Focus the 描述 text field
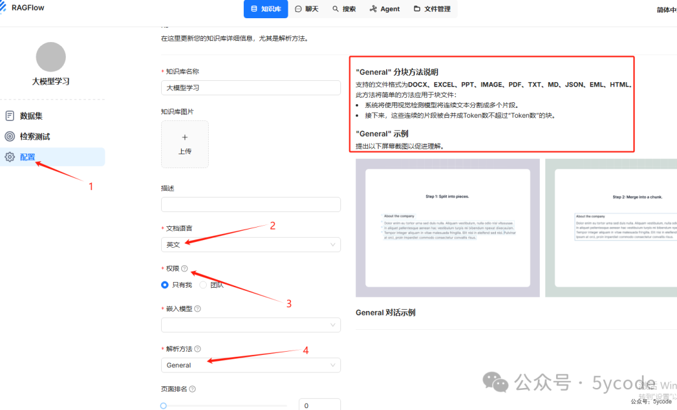The height and width of the screenshot is (410, 677). pyautogui.click(x=251, y=204)
